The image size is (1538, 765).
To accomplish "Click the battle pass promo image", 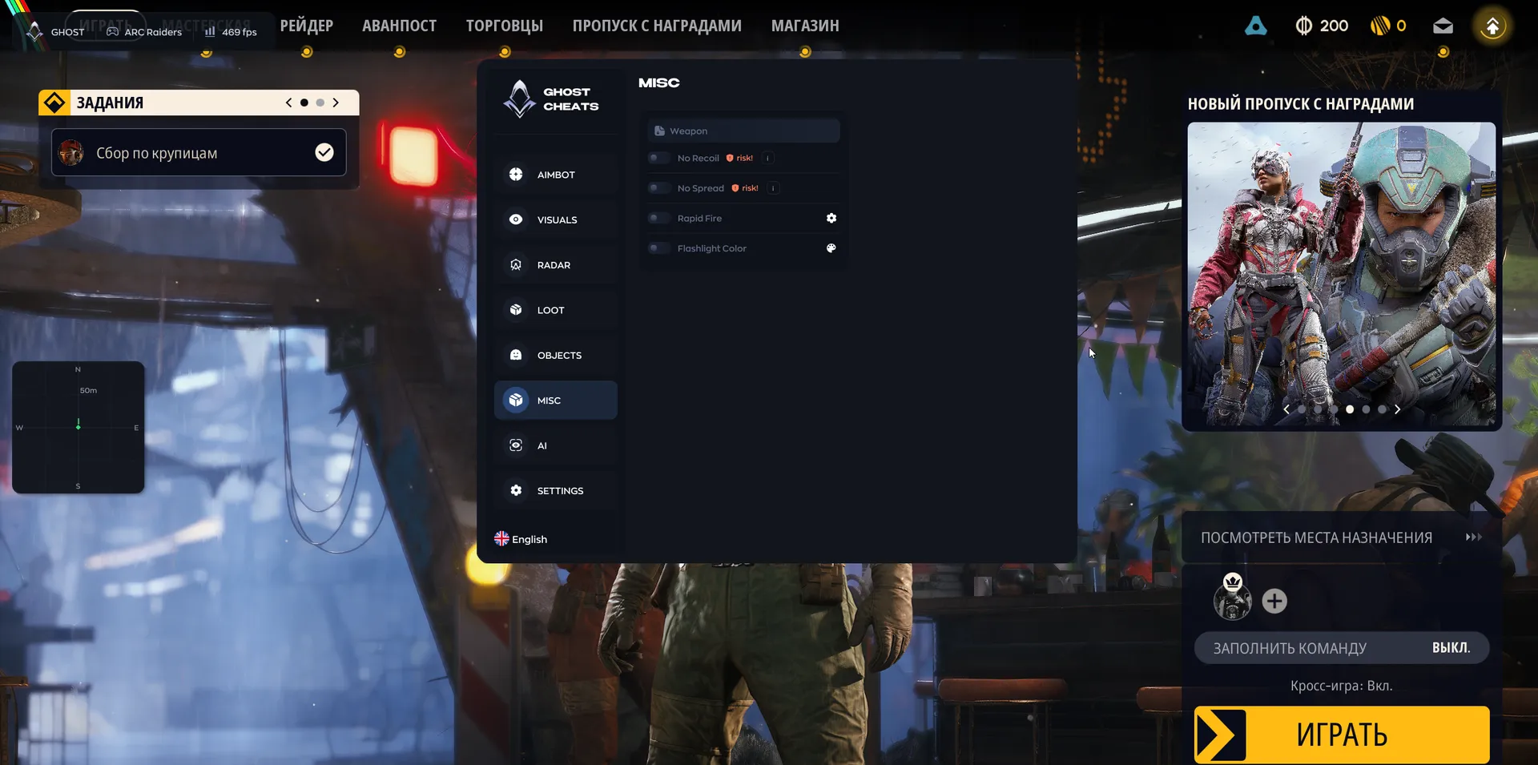I will point(1341,274).
